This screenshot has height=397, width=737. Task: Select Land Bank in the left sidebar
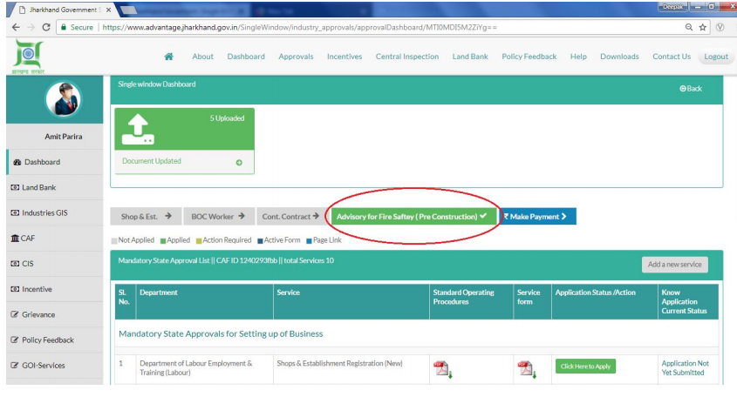pos(55,187)
